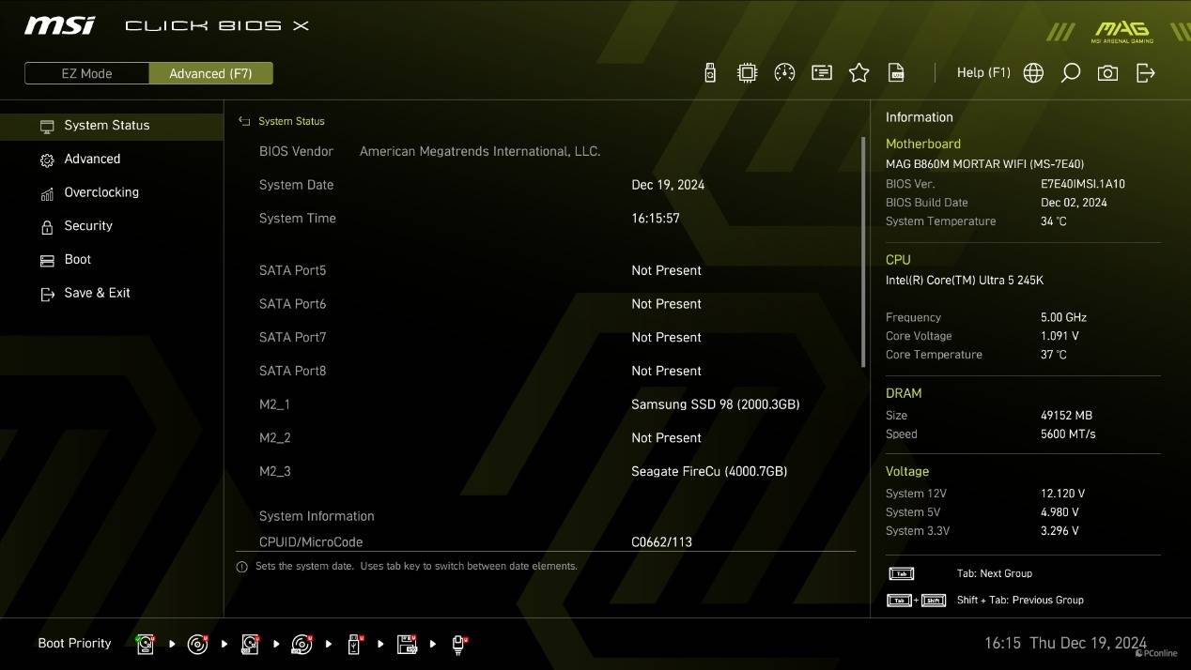Open the speedometer gauge icon
This screenshot has width=1191, height=670.
coord(784,73)
